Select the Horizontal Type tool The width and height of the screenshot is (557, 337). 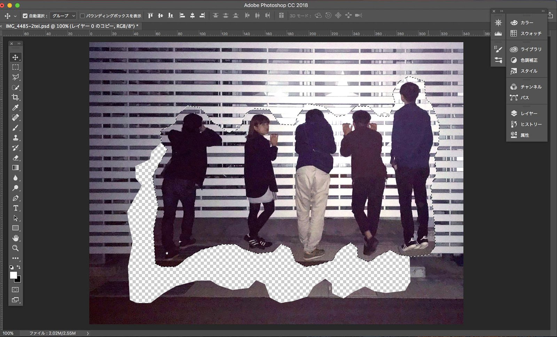coord(15,208)
